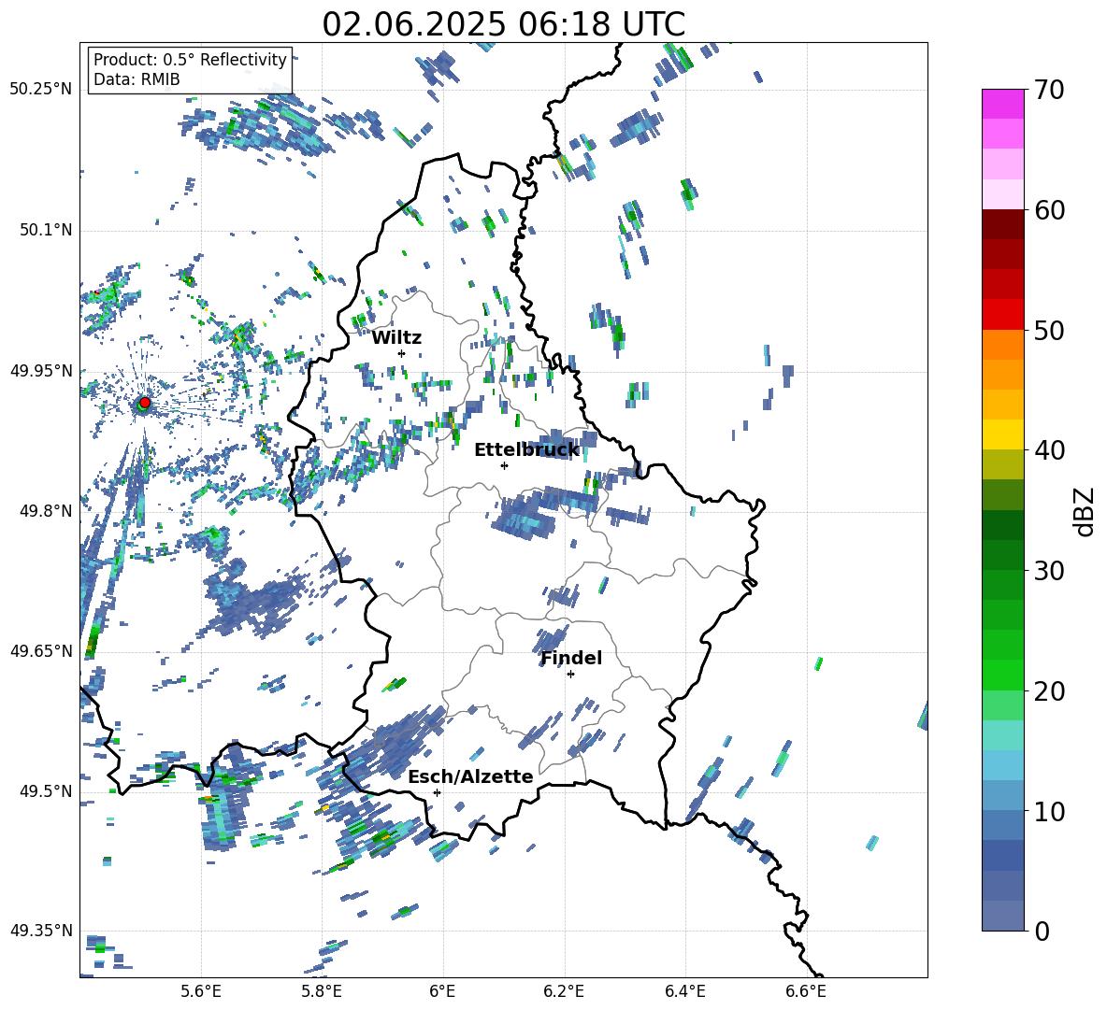This screenshot has width=1107, height=1010.
Task: Click the yellow colorbar swatch above 40
Action: [x=1002, y=434]
